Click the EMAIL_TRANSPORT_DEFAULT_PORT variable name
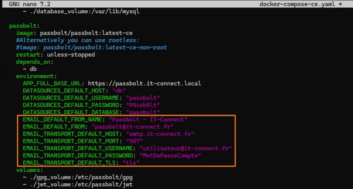This screenshot has width=353, height=189. tap(71, 141)
